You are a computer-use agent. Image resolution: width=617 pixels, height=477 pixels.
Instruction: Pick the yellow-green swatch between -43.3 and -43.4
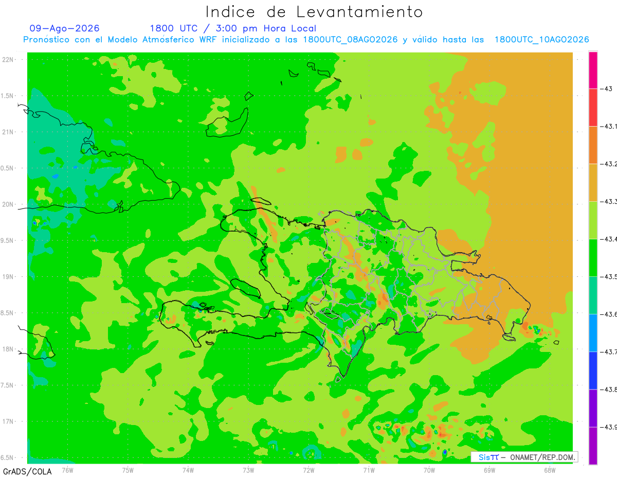(593, 220)
